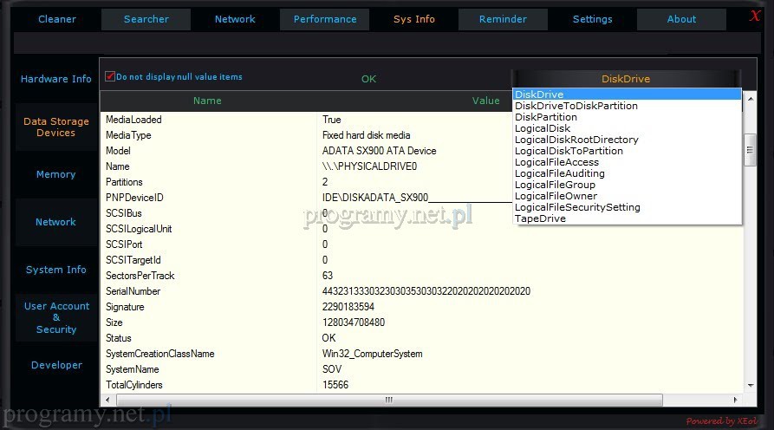
Task: Click the green OK button
Action: coord(368,79)
